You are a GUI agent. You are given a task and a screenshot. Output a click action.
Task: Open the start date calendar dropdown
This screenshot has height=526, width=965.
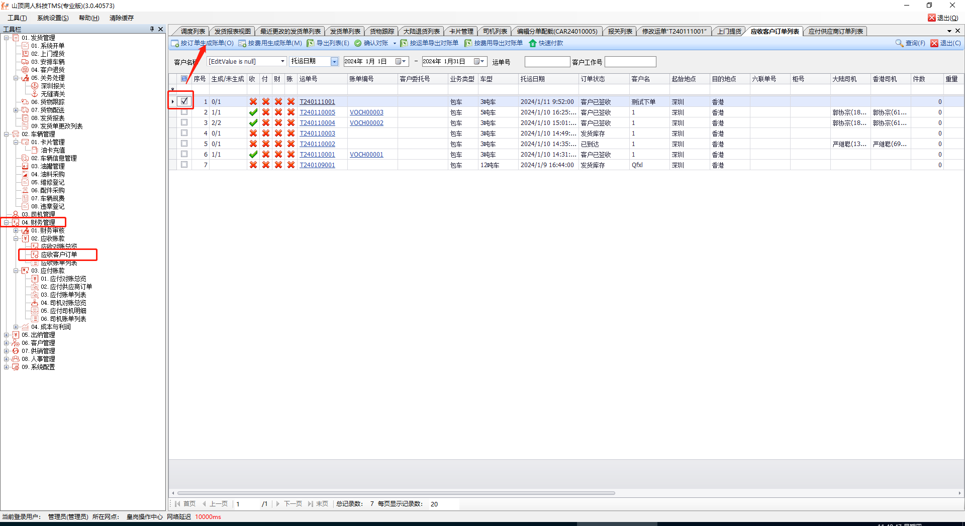tap(401, 61)
